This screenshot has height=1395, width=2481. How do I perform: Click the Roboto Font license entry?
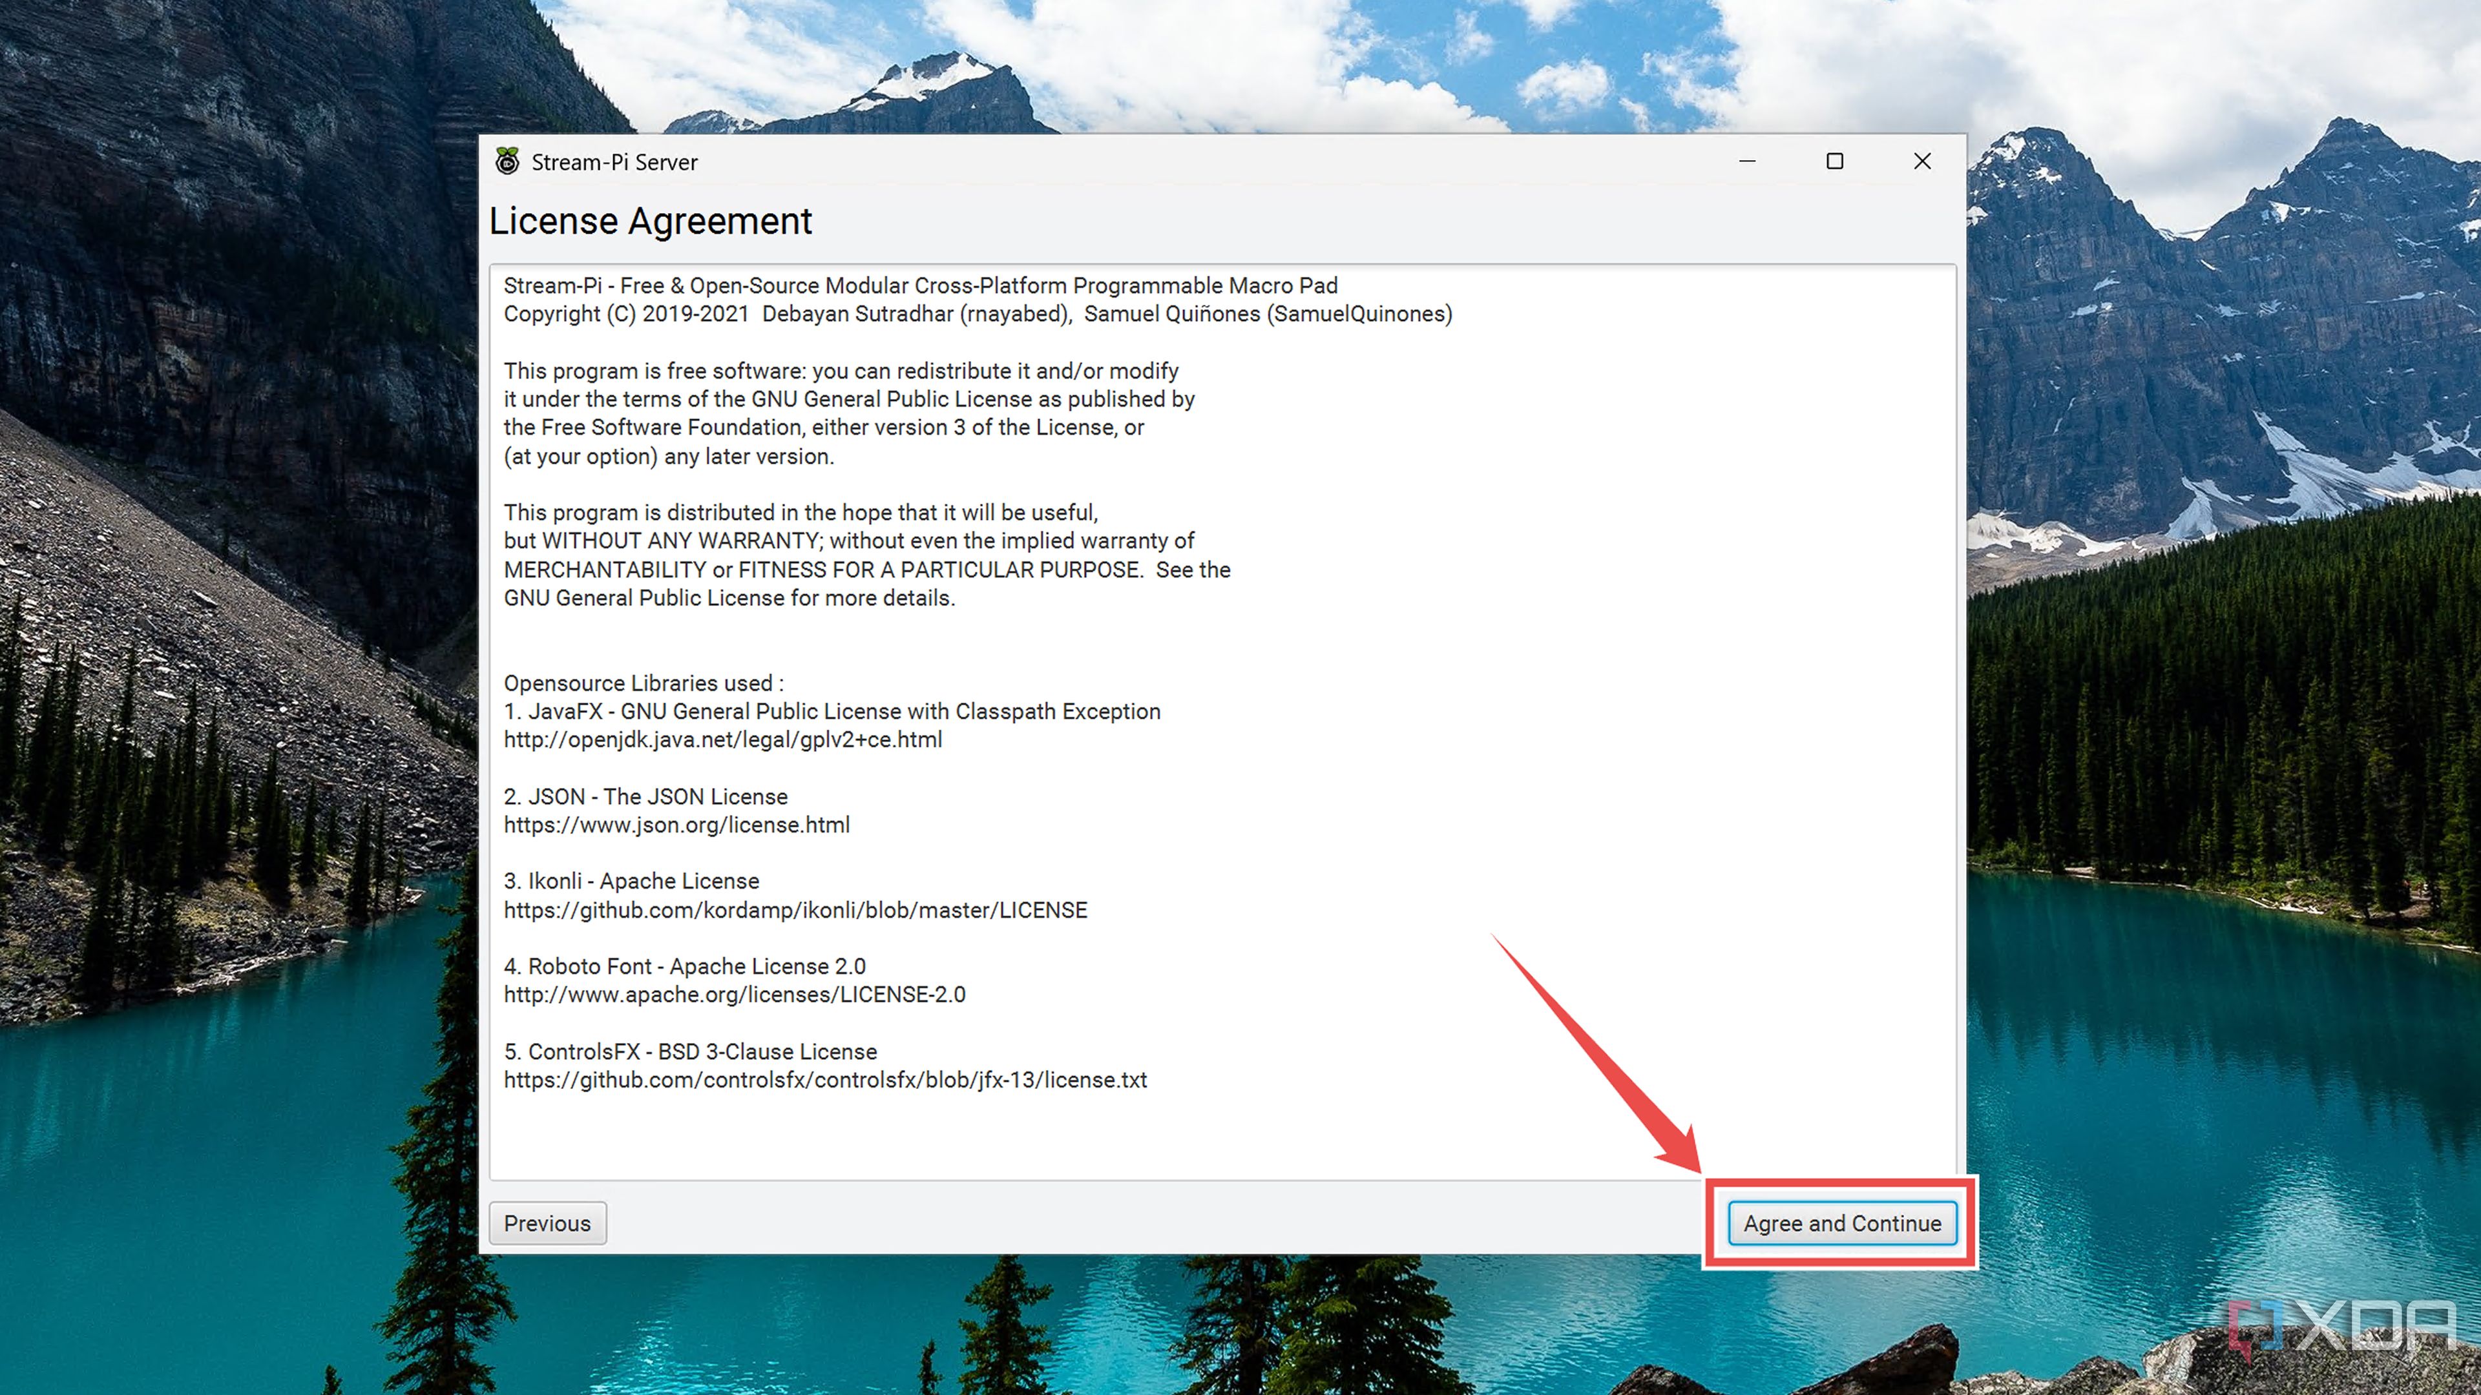point(684,966)
